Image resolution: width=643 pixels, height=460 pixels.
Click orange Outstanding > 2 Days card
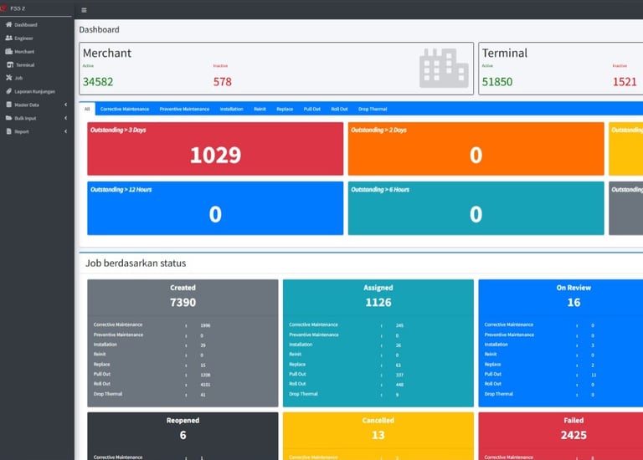tap(476, 149)
